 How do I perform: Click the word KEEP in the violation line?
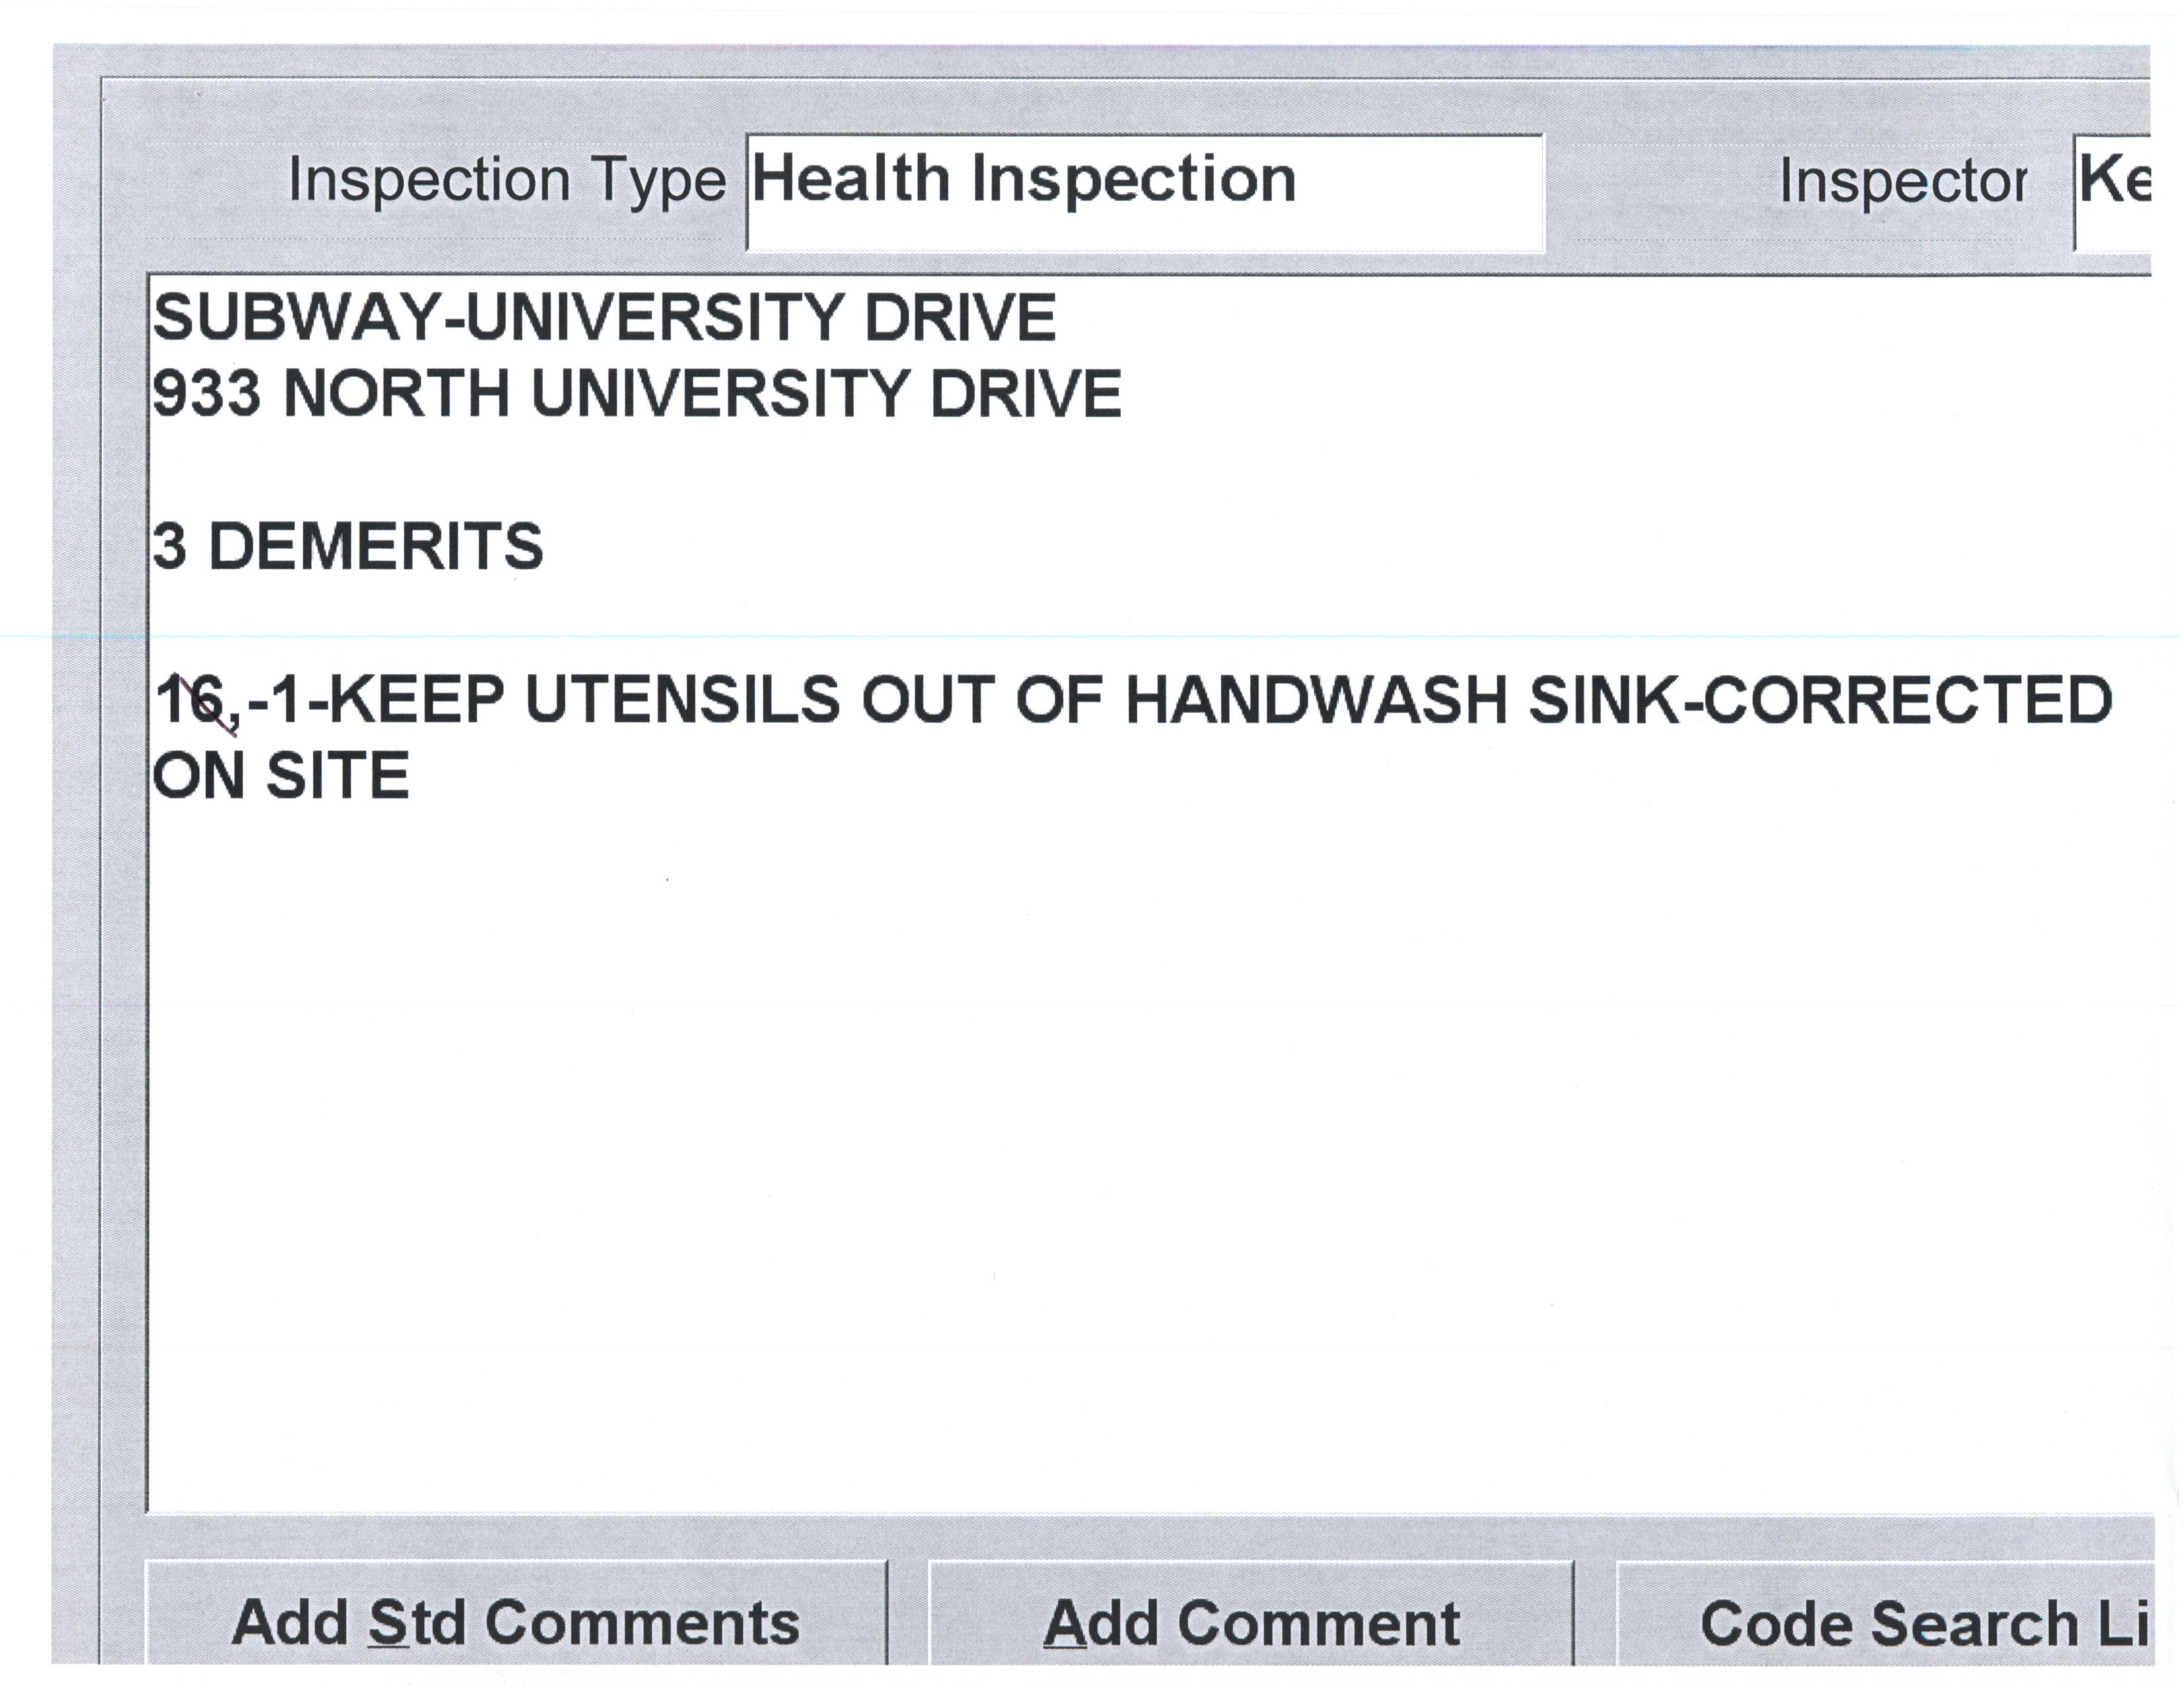pos(417,700)
